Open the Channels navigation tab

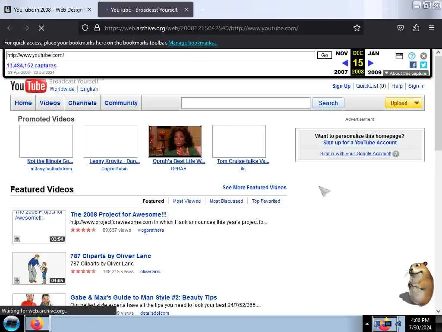[x=82, y=103]
